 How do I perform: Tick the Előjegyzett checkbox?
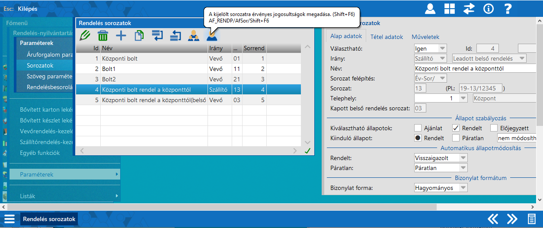494,128
